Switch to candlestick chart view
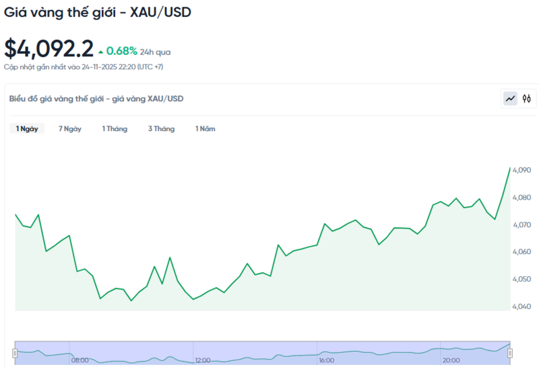This screenshot has height=369, width=539. point(527,99)
